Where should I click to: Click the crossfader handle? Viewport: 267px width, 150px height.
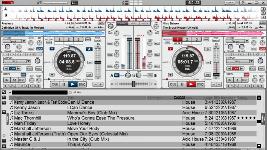coord(134,84)
